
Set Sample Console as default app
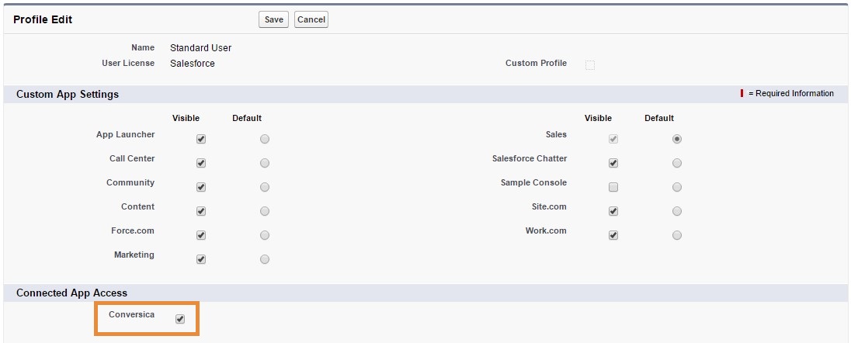click(x=677, y=187)
